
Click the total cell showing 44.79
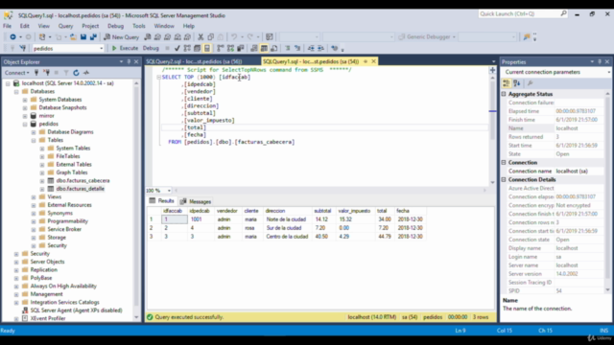(x=385, y=237)
